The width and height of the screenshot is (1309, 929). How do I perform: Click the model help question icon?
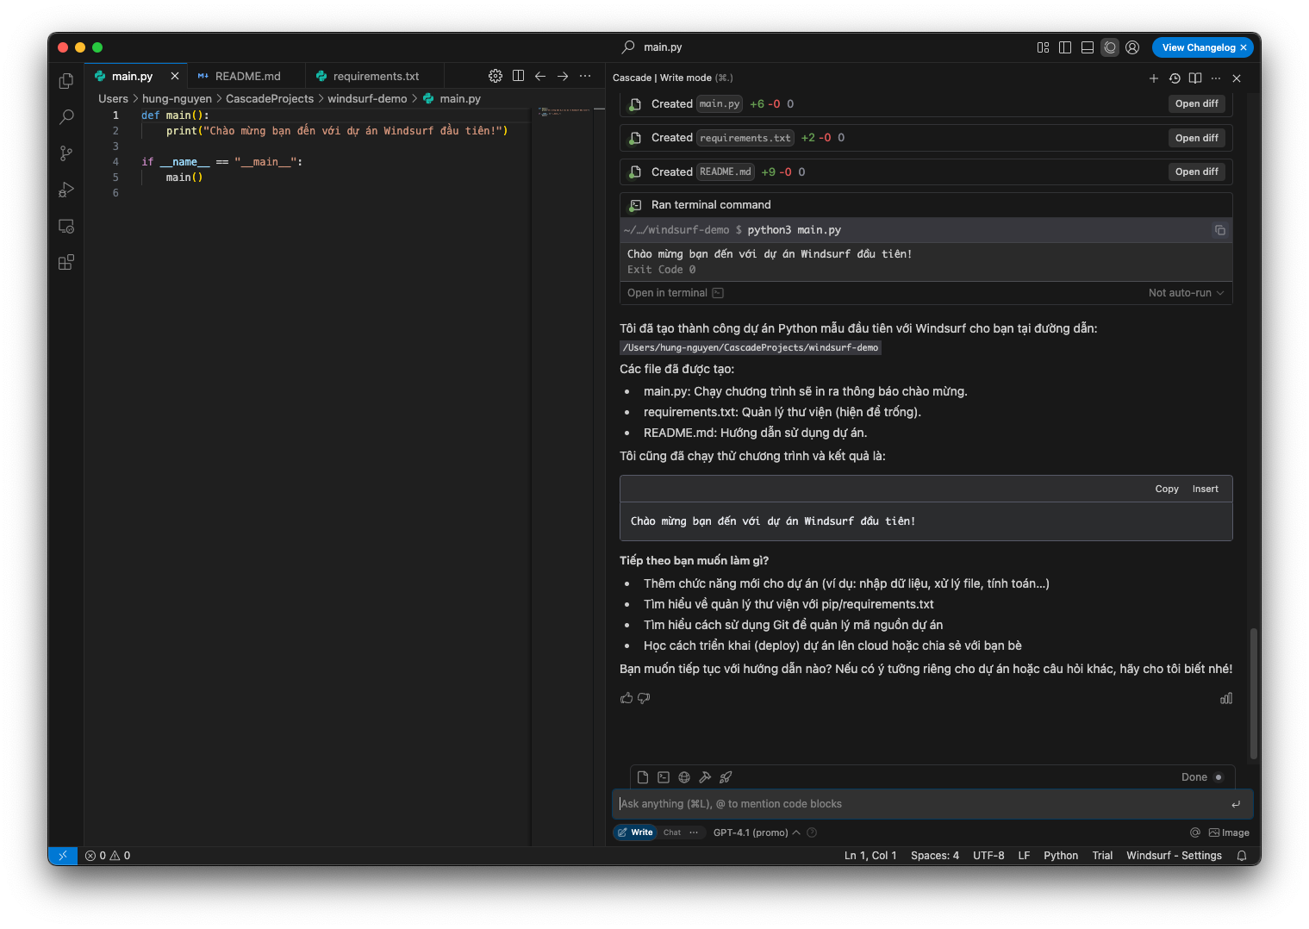[812, 832]
